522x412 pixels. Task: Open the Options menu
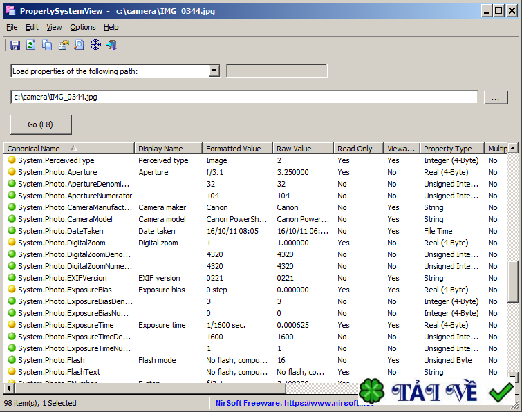pyautogui.click(x=83, y=27)
